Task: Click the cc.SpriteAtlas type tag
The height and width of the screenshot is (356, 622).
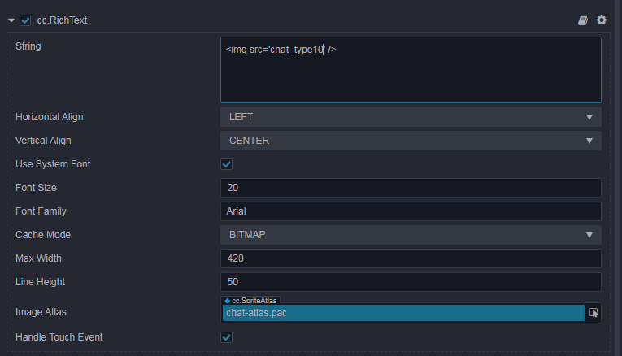Action: pyautogui.click(x=250, y=301)
